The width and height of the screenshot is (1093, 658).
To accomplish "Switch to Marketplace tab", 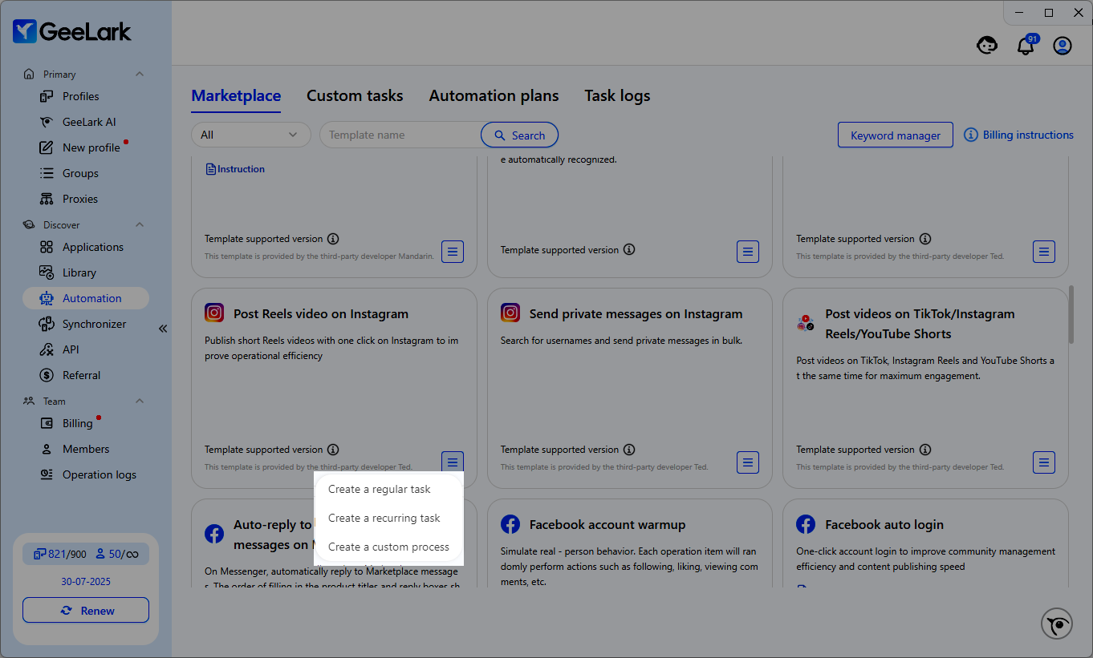I will [236, 95].
